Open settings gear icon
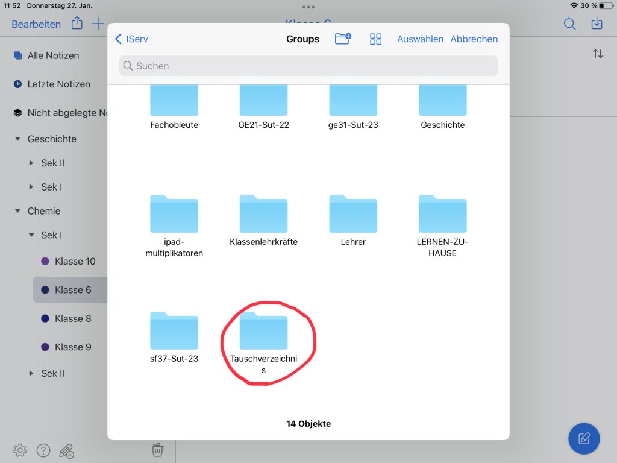This screenshot has height=463, width=617. [20, 450]
